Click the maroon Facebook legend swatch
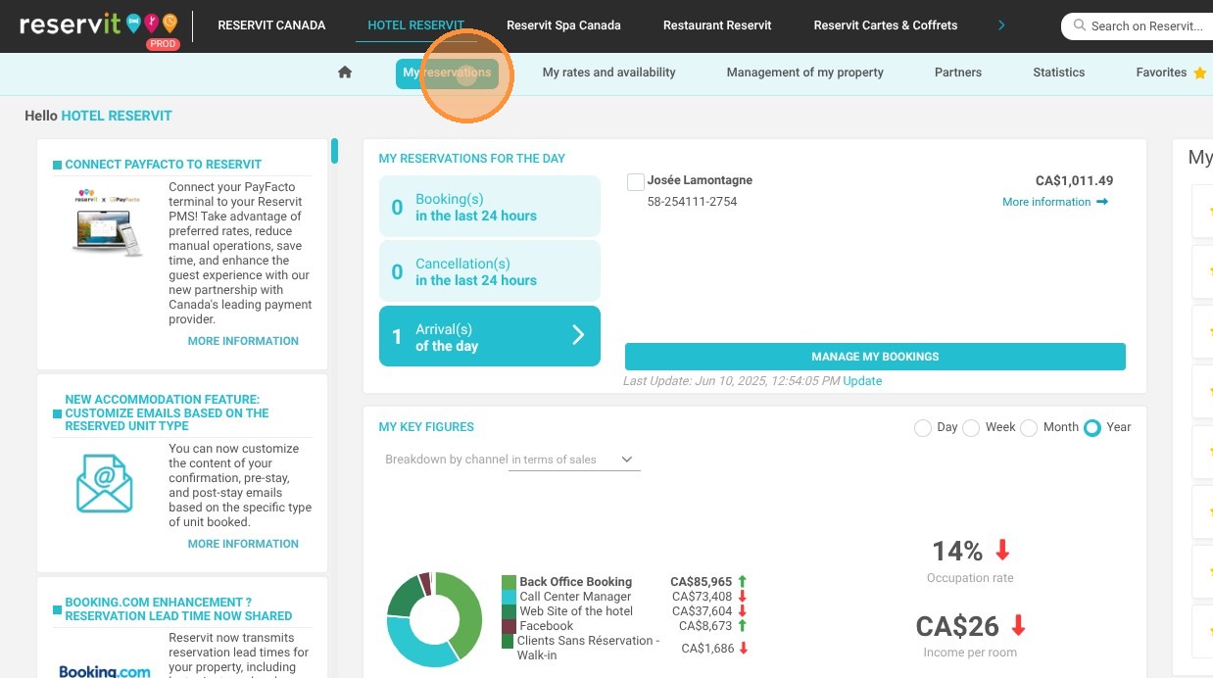 click(509, 626)
